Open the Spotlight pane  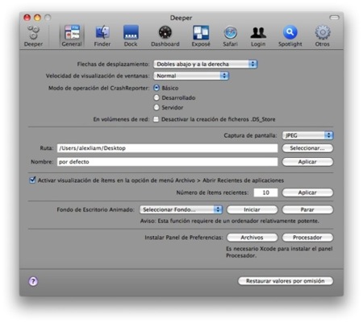click(x=290, y=36)
